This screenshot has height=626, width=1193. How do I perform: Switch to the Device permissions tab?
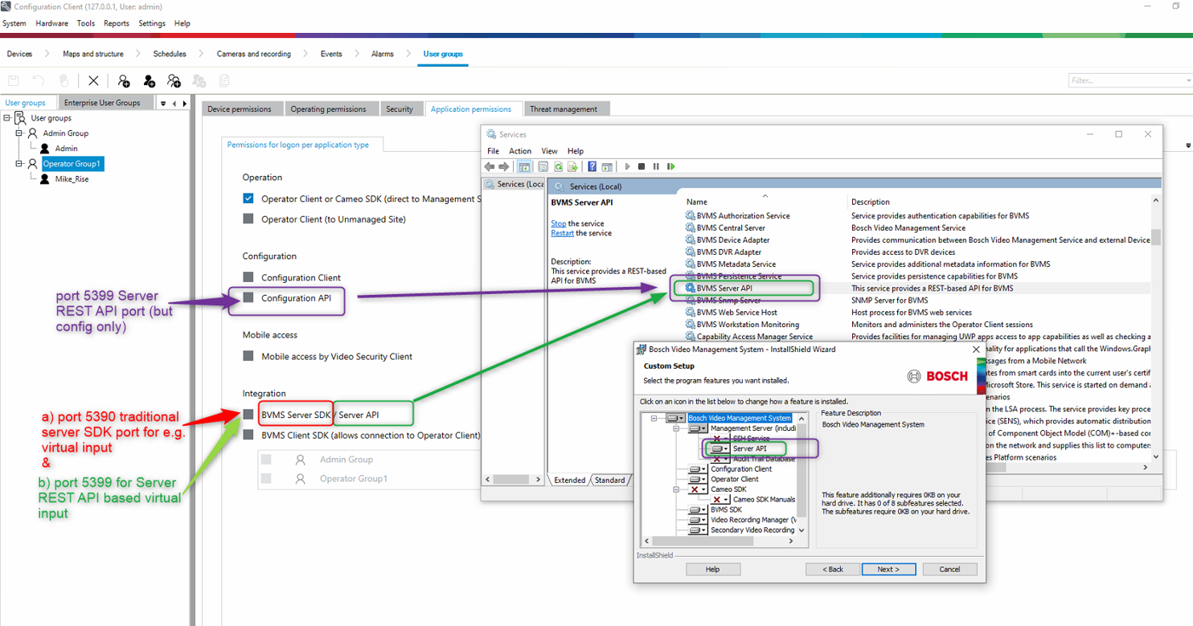coord(240,109)
